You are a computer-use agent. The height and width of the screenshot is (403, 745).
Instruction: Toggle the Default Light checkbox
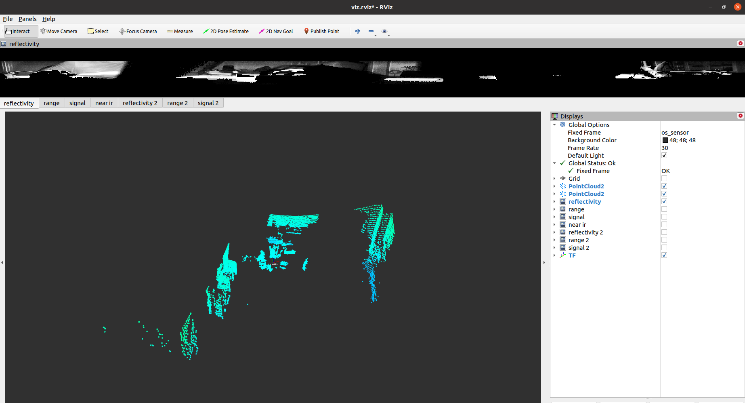click(x=664, y=155)
